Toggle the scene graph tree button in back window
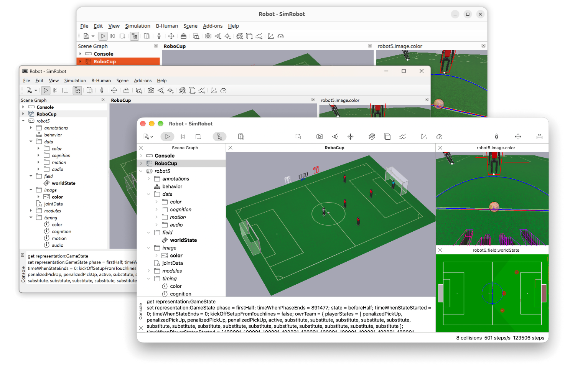Viewport: 570px width, 371px height. [x=134, y=36]
